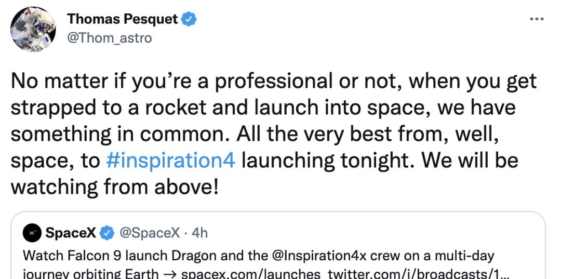Click the SpaceX blue verified checkmark
561x279 pixels.
(x=107, y=233)
